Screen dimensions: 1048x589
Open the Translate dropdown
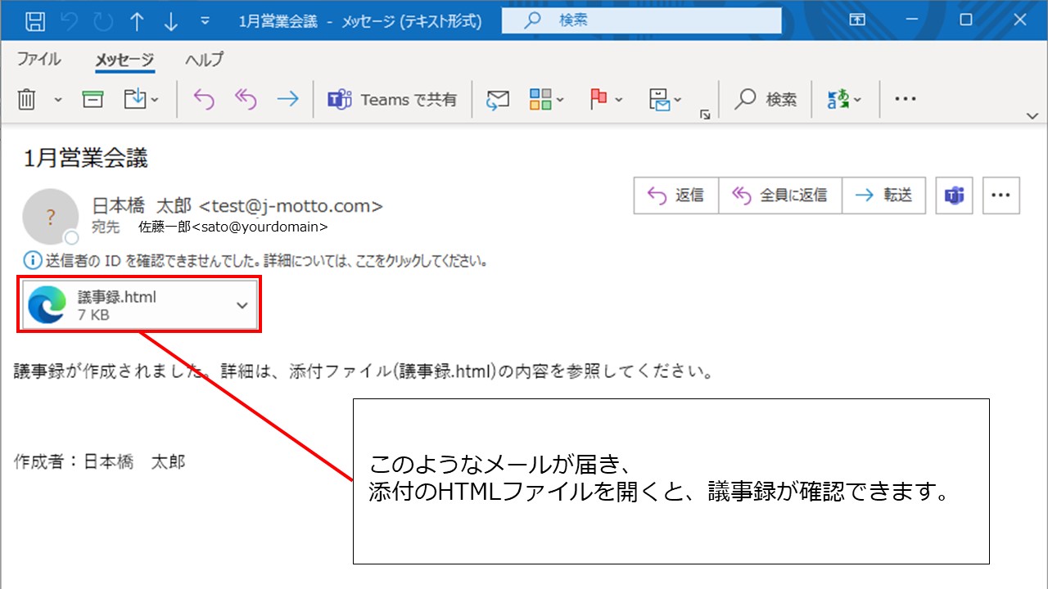click(844, 100)
